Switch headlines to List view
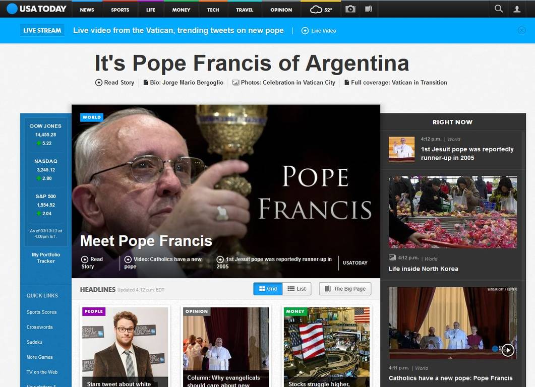535x387 pixels. (x=297, y=289)
